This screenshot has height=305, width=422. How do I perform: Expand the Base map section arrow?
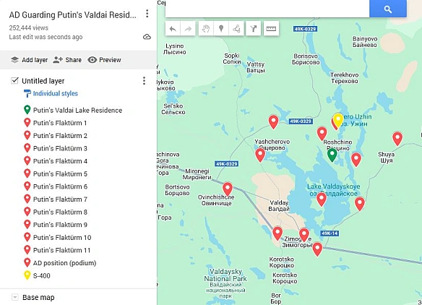coord(15,297)
